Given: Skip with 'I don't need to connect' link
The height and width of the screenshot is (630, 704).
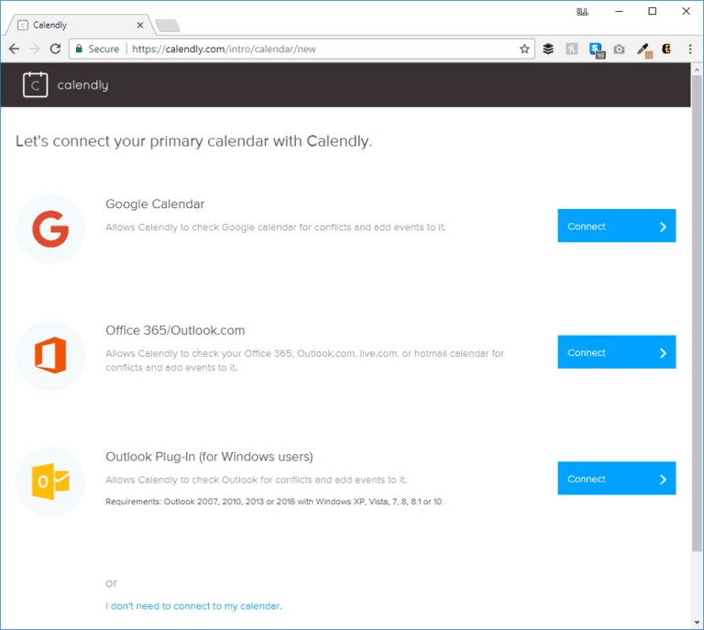Looking at the screenshot, I should click(193, 606).
